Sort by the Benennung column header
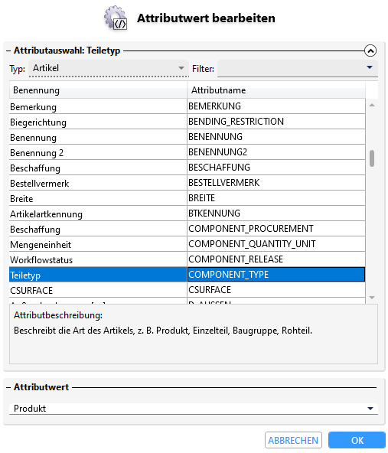The width and height of the screenshot is (388, 453). click(x=98, y=90)
